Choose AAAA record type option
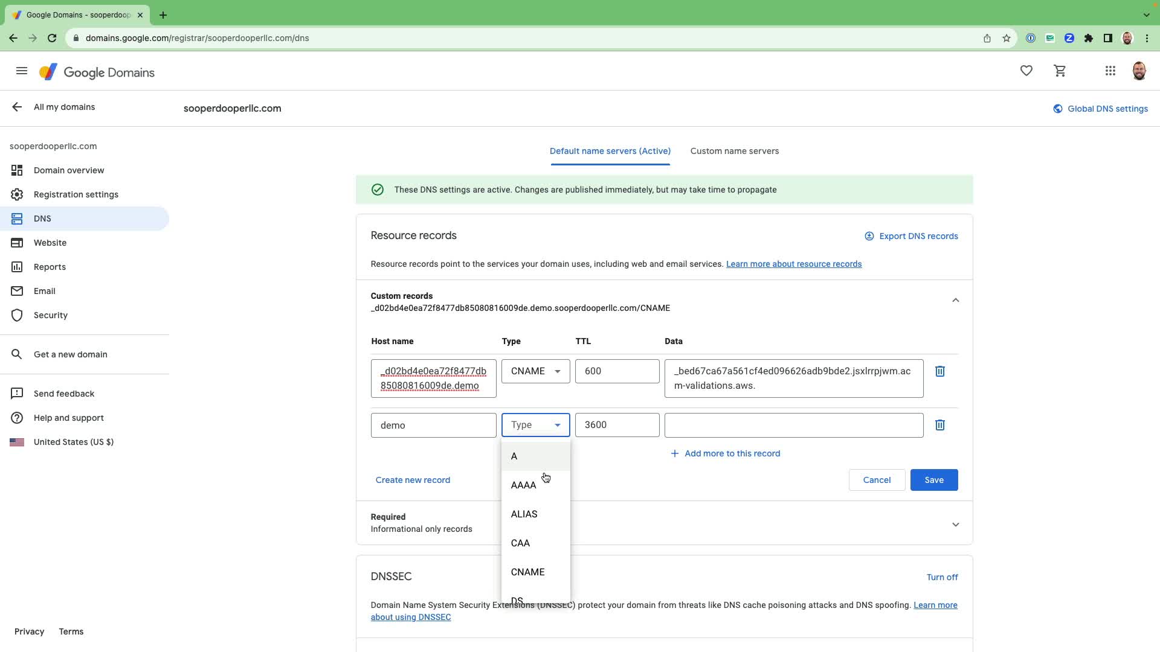Image resolution: width=1160 pixels, height=652 pixels. pos(523,485)
